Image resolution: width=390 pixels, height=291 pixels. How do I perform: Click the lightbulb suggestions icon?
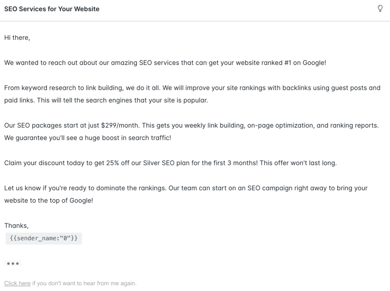pyautogui.click(x=380, y=8)
